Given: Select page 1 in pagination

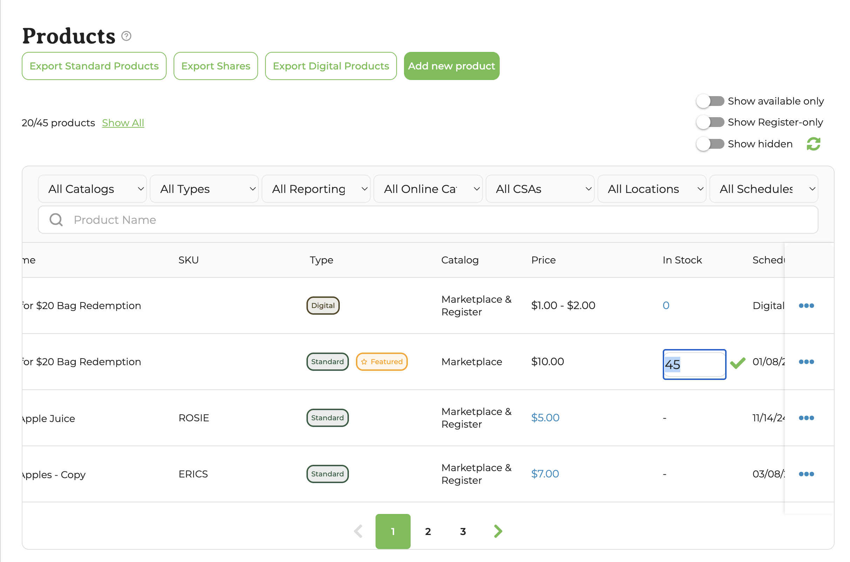Looking at the screenshot, I should [x=393, y=531].
